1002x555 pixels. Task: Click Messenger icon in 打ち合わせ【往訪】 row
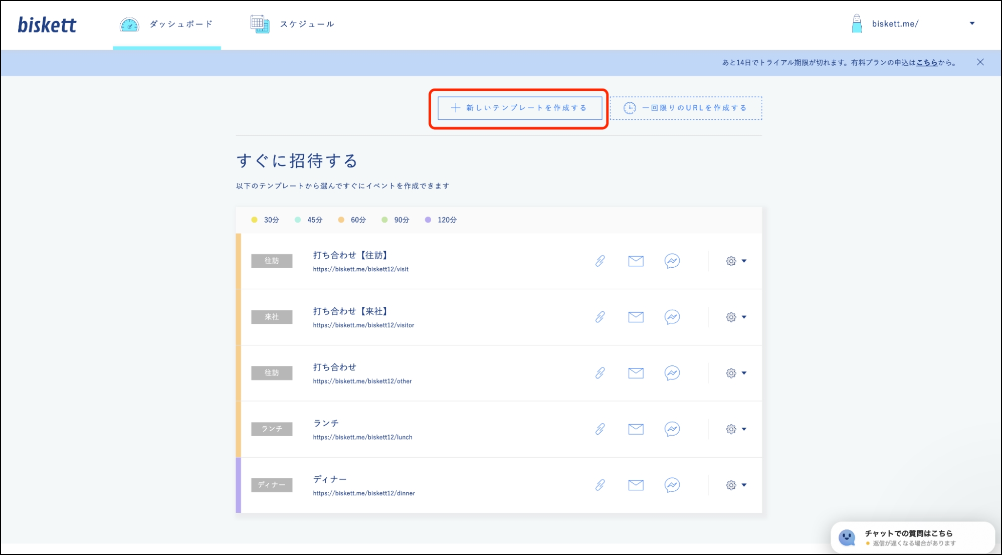click(672, 261)
